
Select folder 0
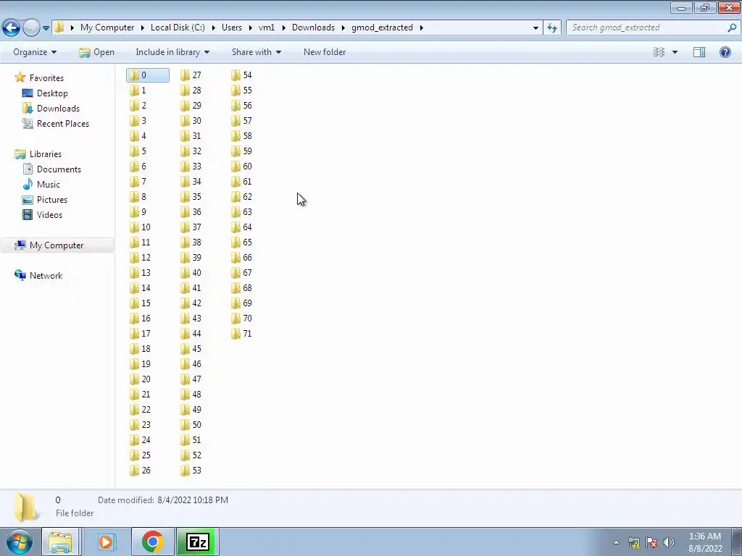pos(148,75)
